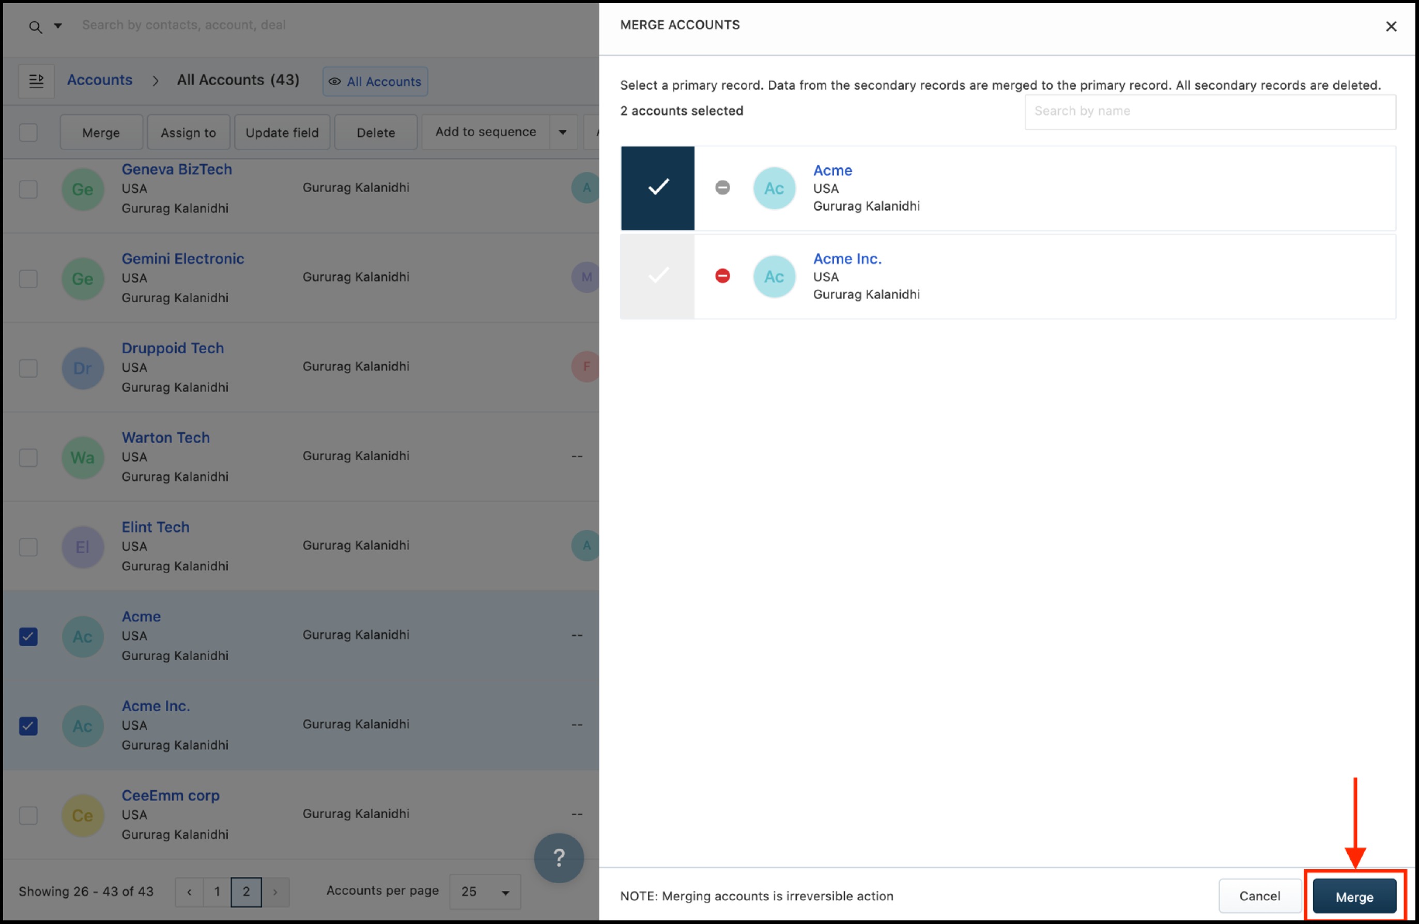Click the Warton Tech Wa avatar

pyautogui.click(x=83, y=458)
